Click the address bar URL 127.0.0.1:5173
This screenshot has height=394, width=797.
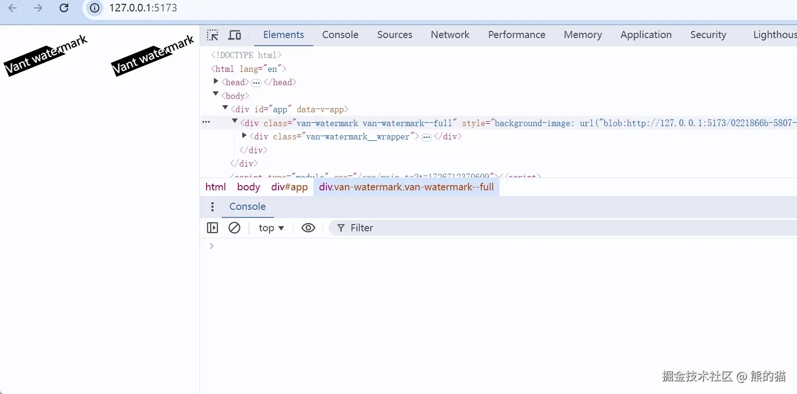click(x=143, y=8)
